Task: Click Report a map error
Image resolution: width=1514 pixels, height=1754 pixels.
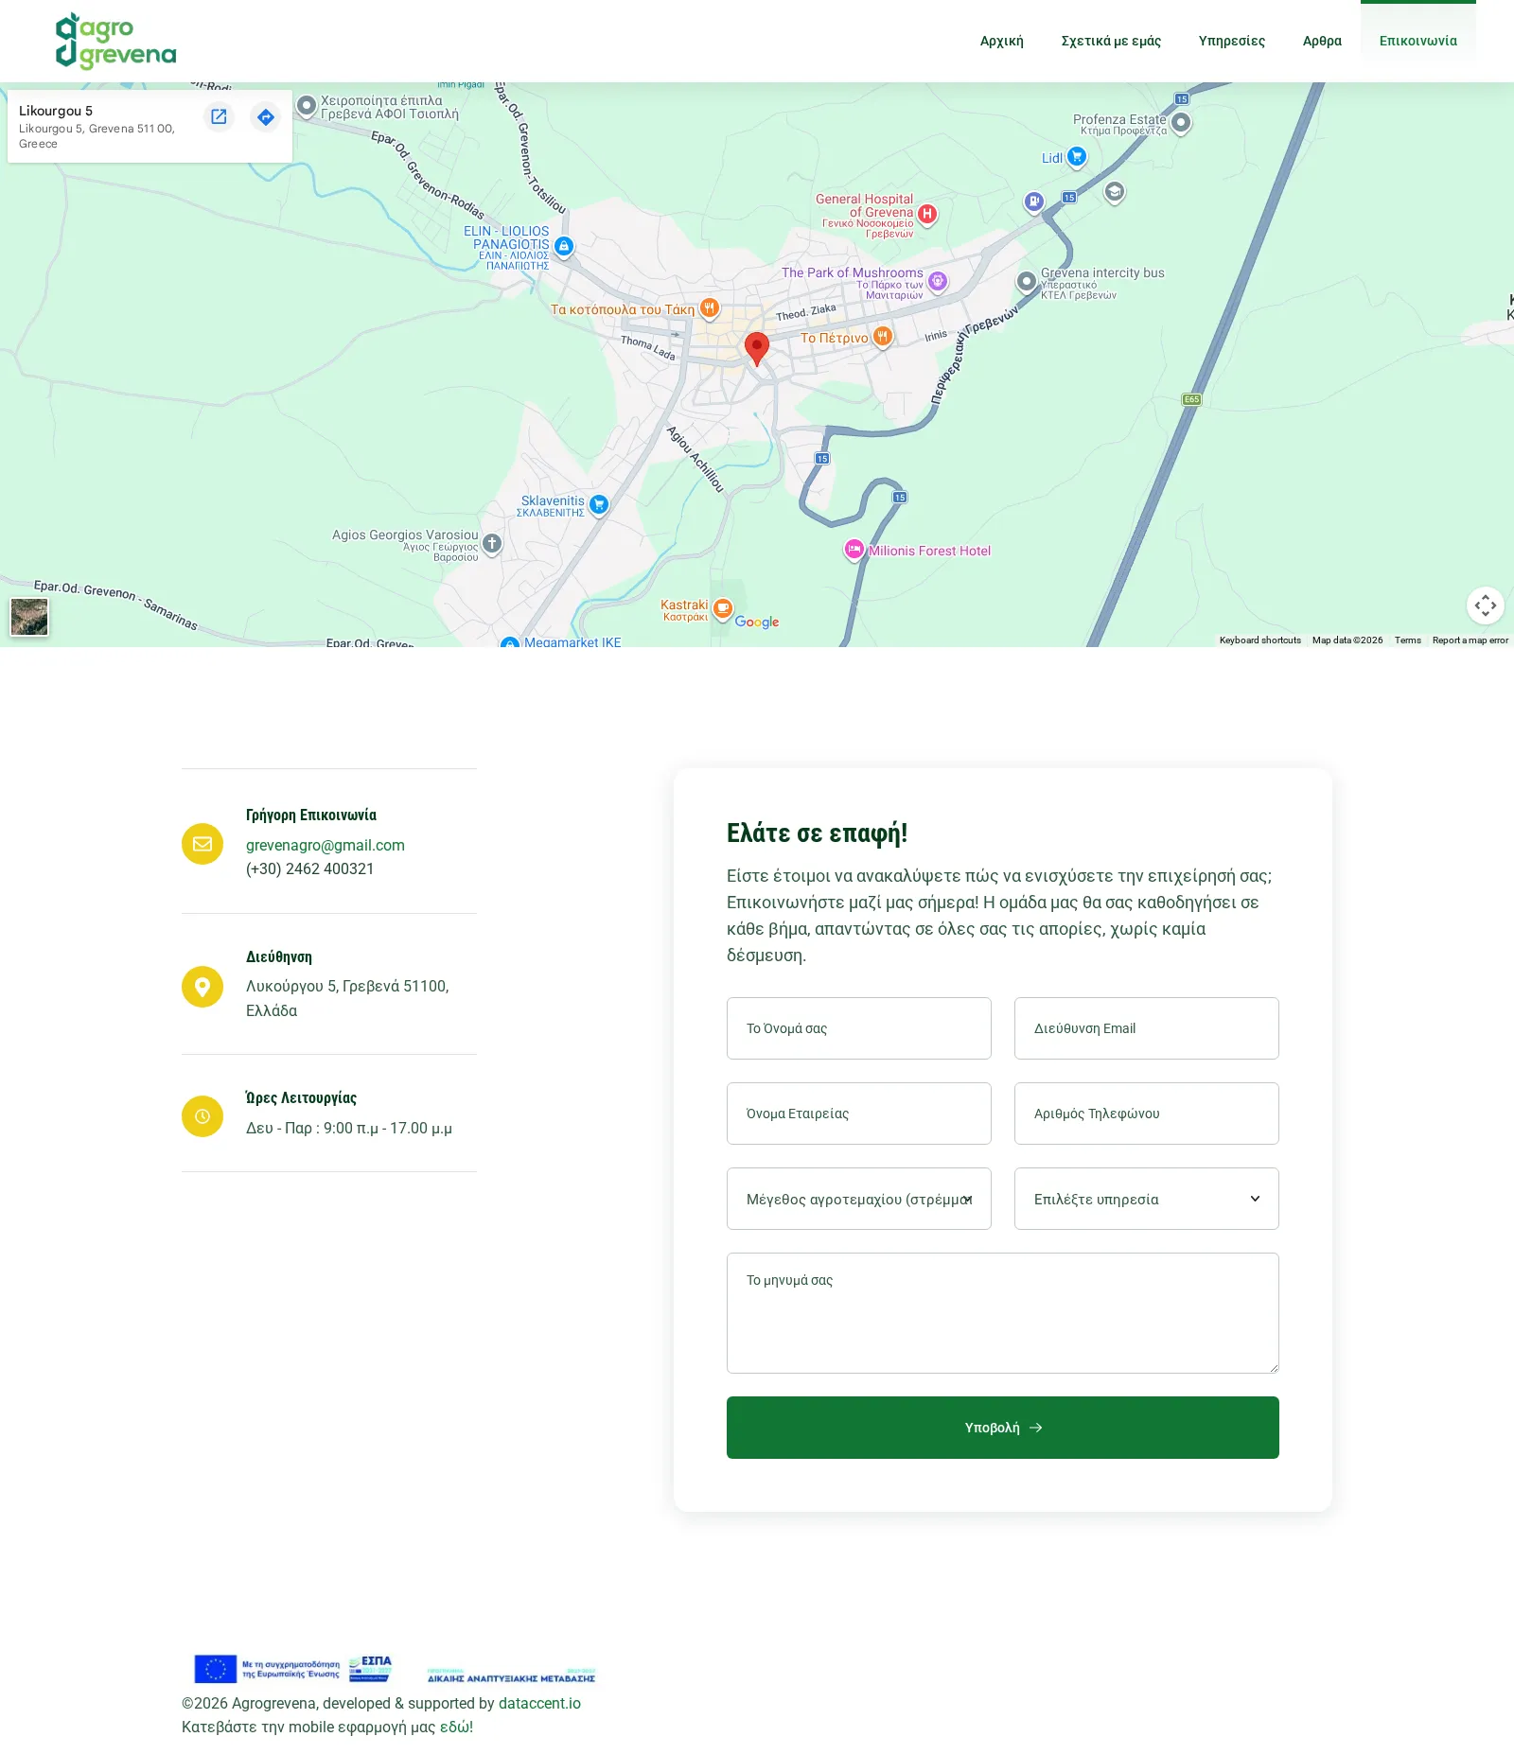Action: coord(1470,640)
